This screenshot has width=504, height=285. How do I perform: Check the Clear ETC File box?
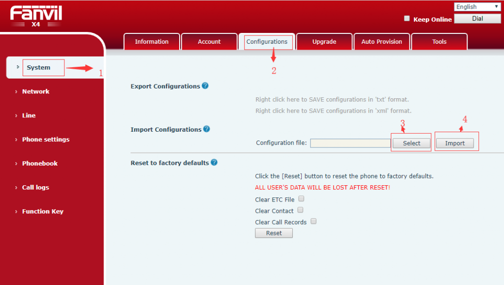point(301,199)
